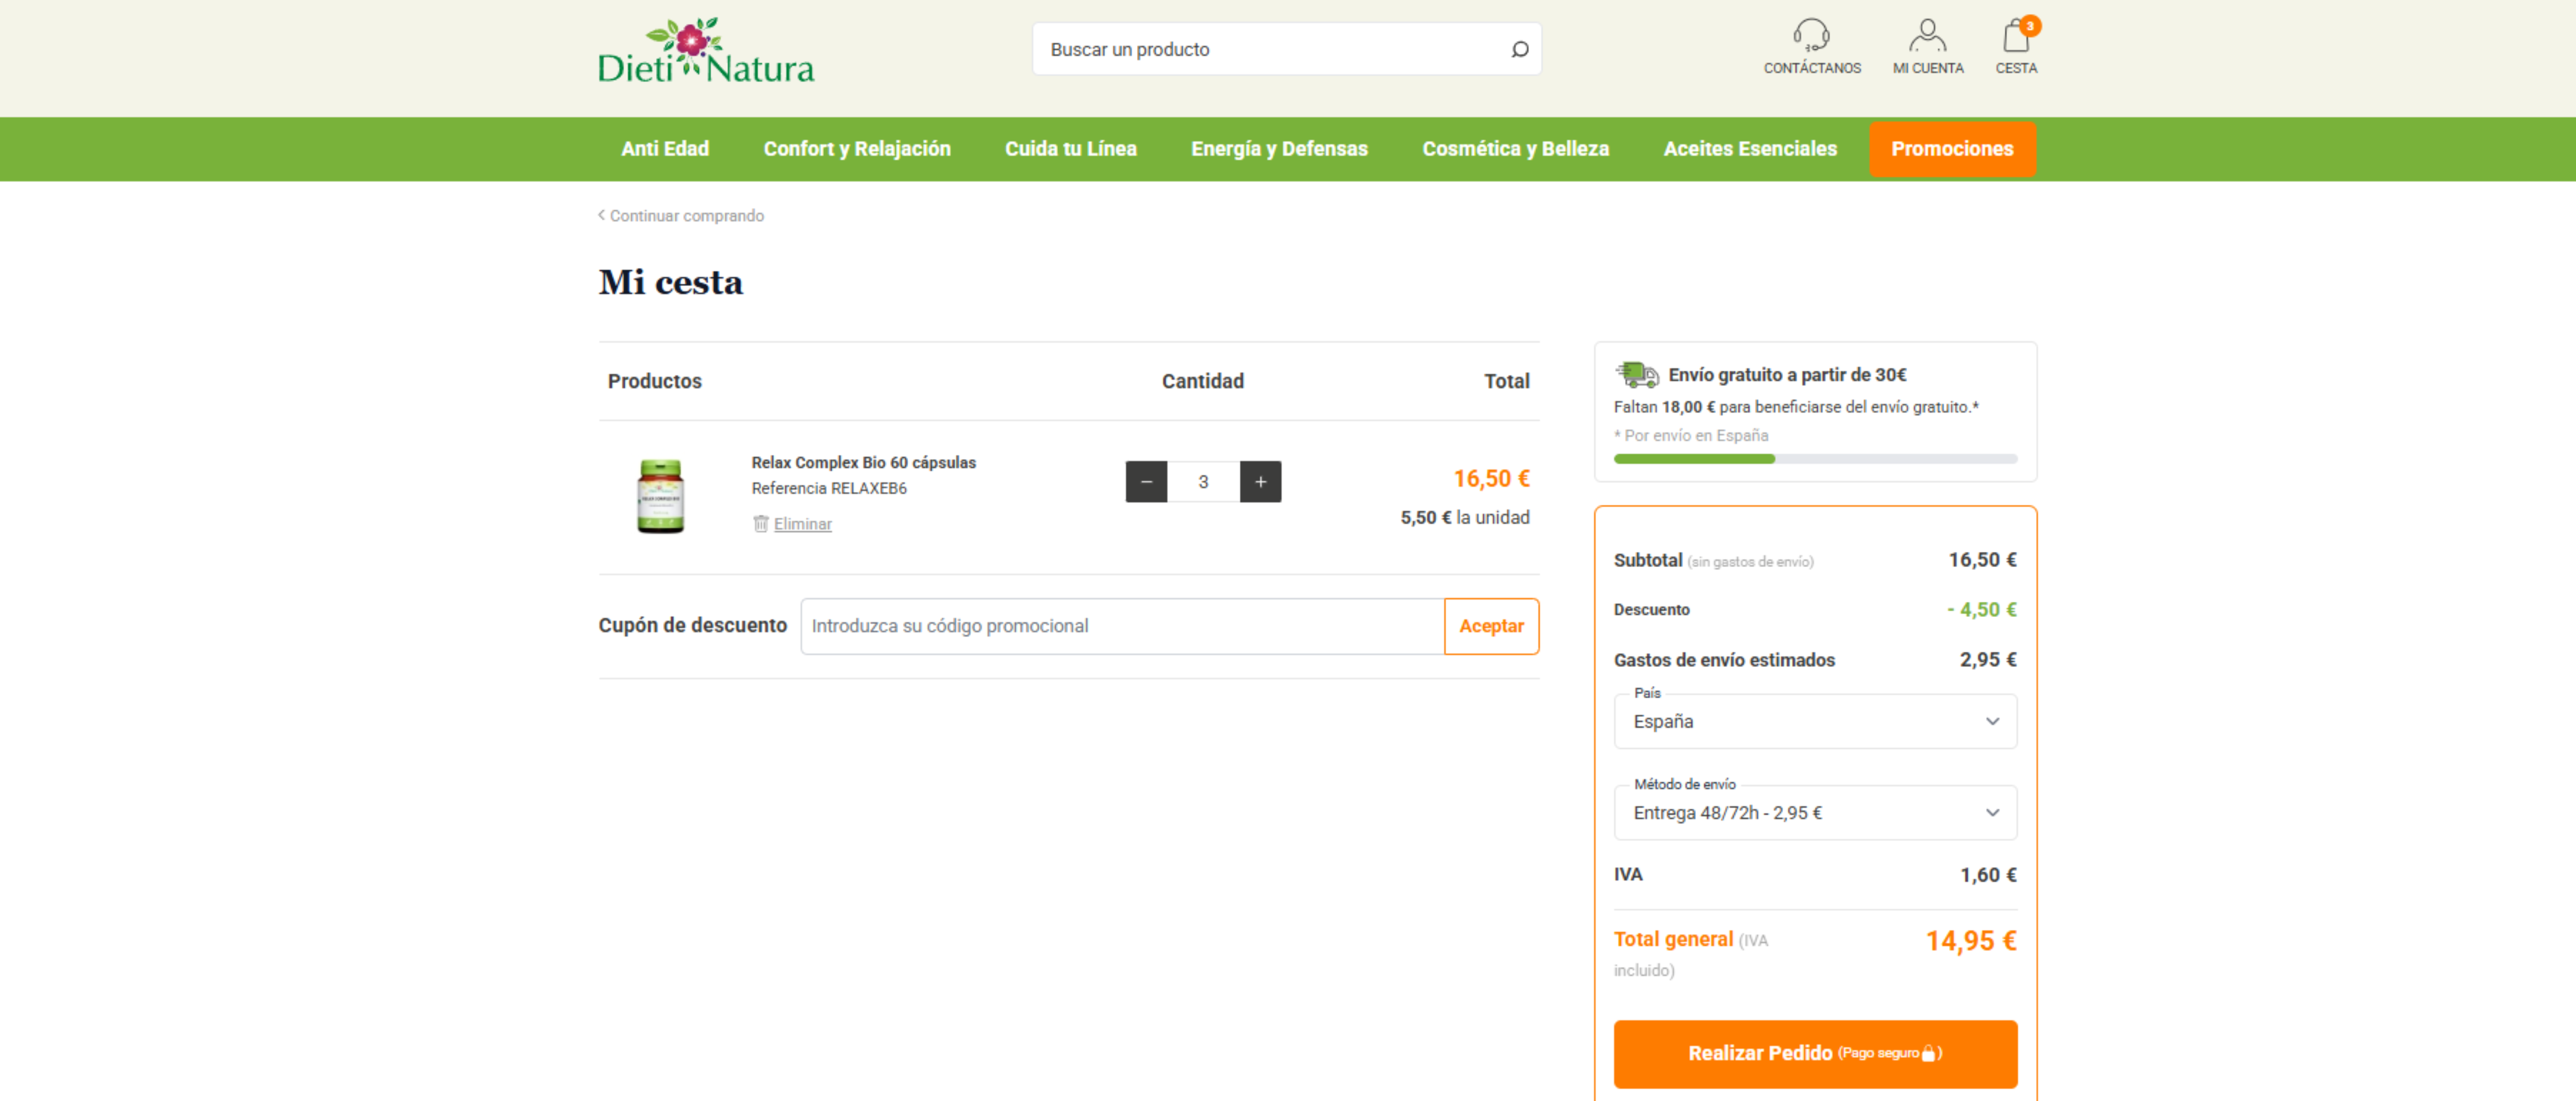Click the search magnifier icon

click(x=1519, y=49)
